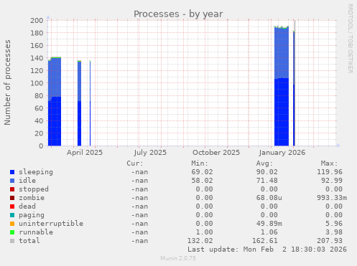The image size is (357, 266).
Task: Click the runnable legend color swatch
Action: pyautogui.click(x=12, y=232)
